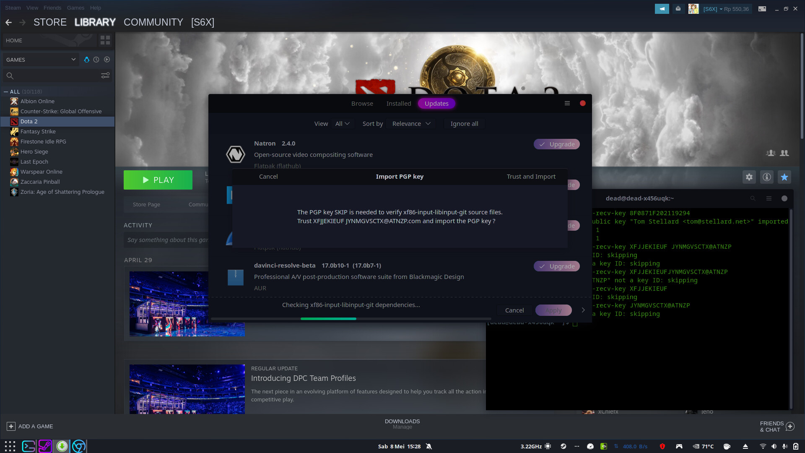Image resolution: width=805 pixels, height=453 pixels.
Task: Add Dota 2 to favorites star
Action: 784,177
